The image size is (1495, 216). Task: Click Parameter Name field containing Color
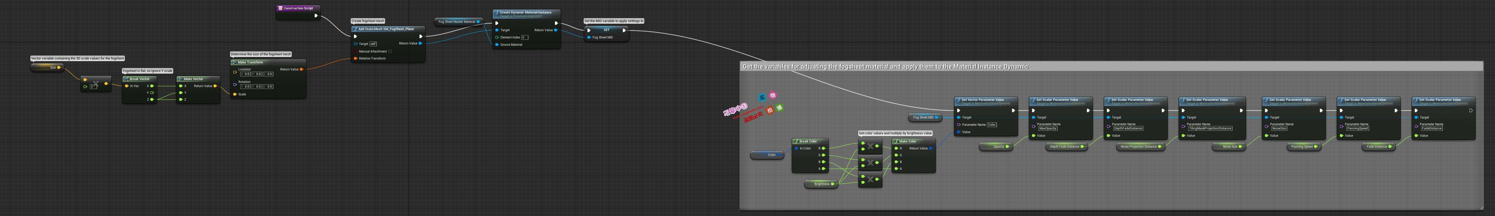click(x=992, y=124)
